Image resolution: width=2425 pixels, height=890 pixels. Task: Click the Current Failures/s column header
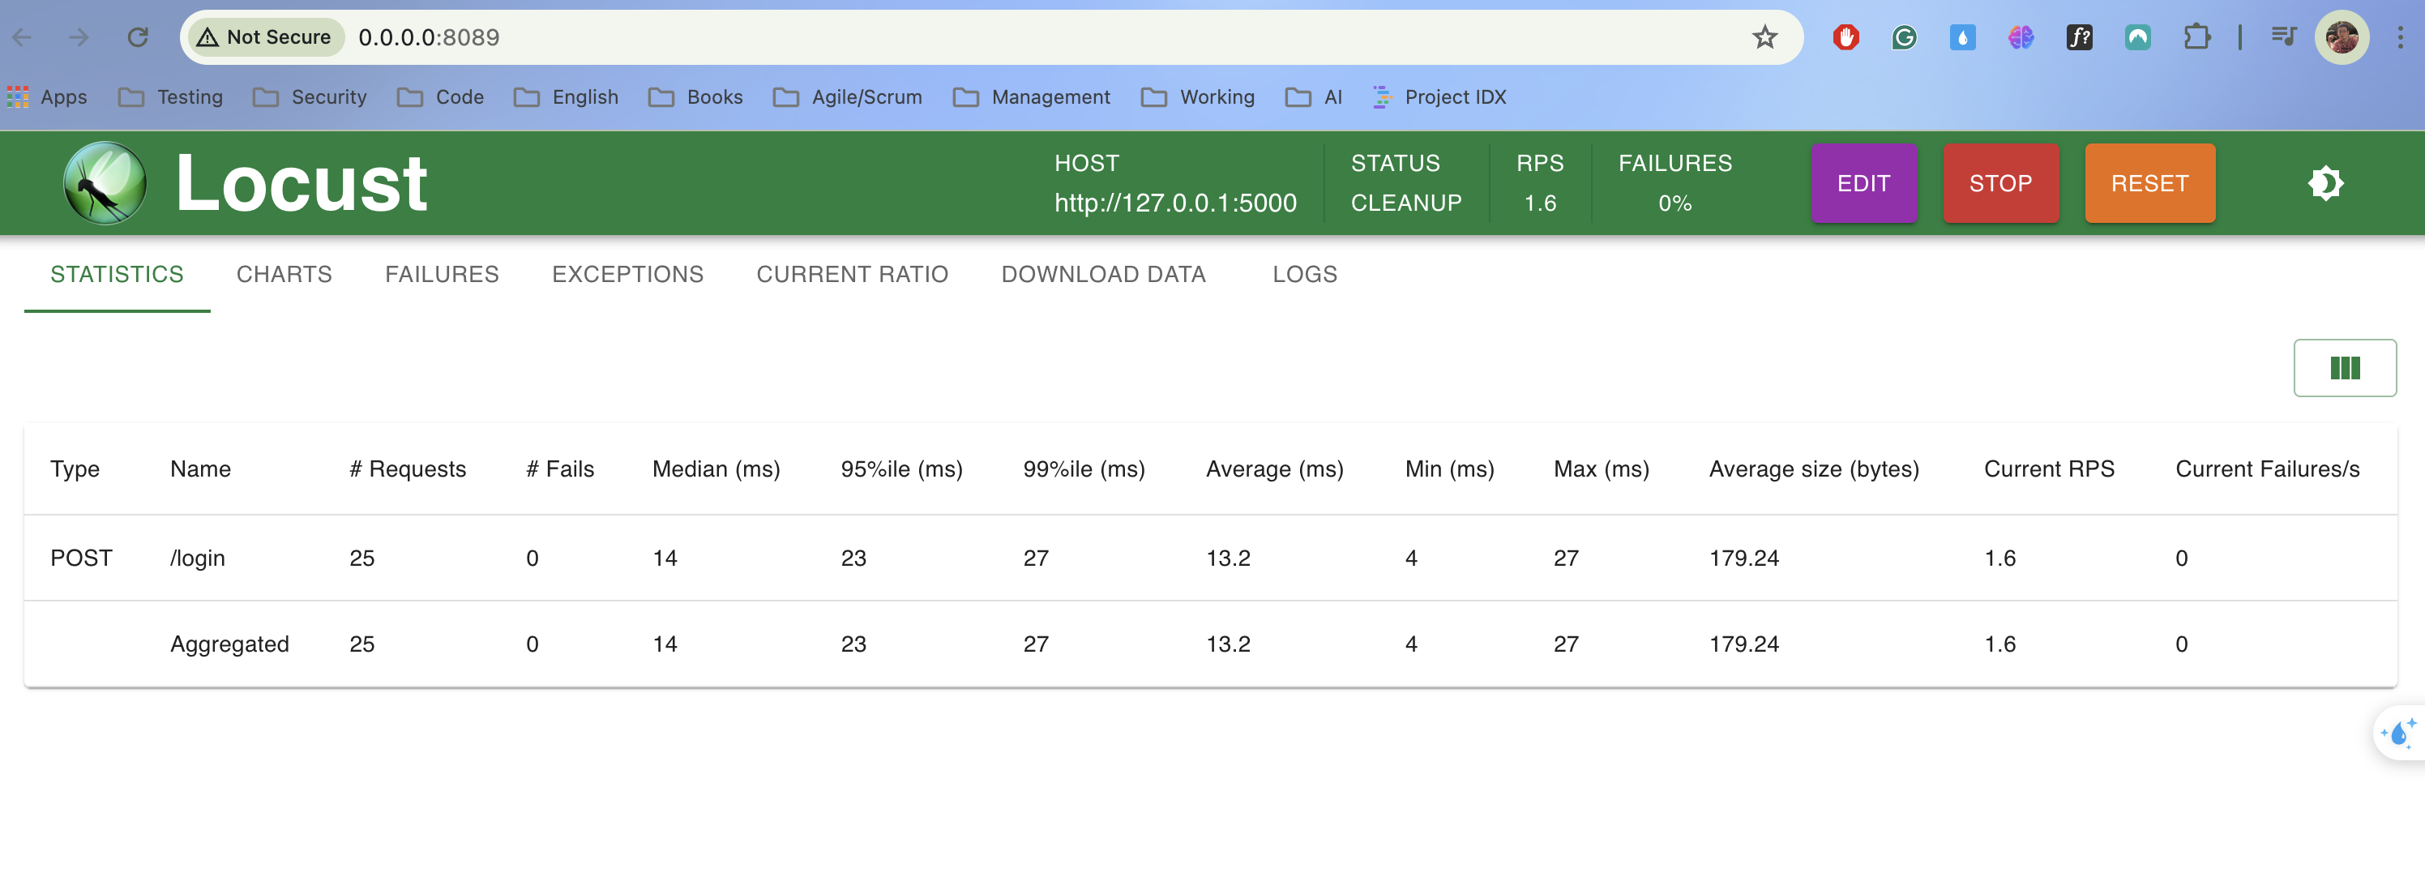coord(2267,469)
